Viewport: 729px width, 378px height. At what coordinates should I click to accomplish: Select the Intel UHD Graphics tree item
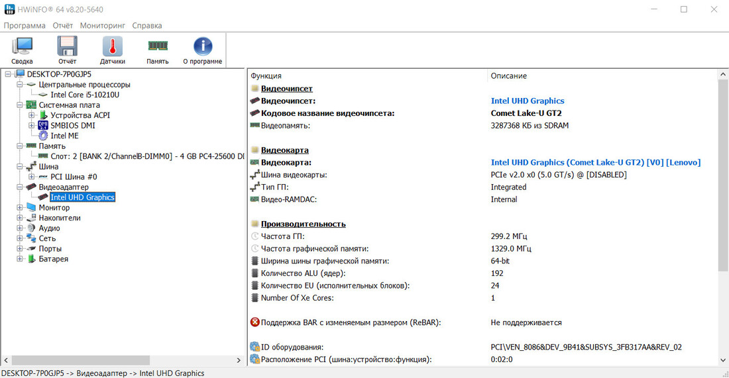click(x=82, y=197)
